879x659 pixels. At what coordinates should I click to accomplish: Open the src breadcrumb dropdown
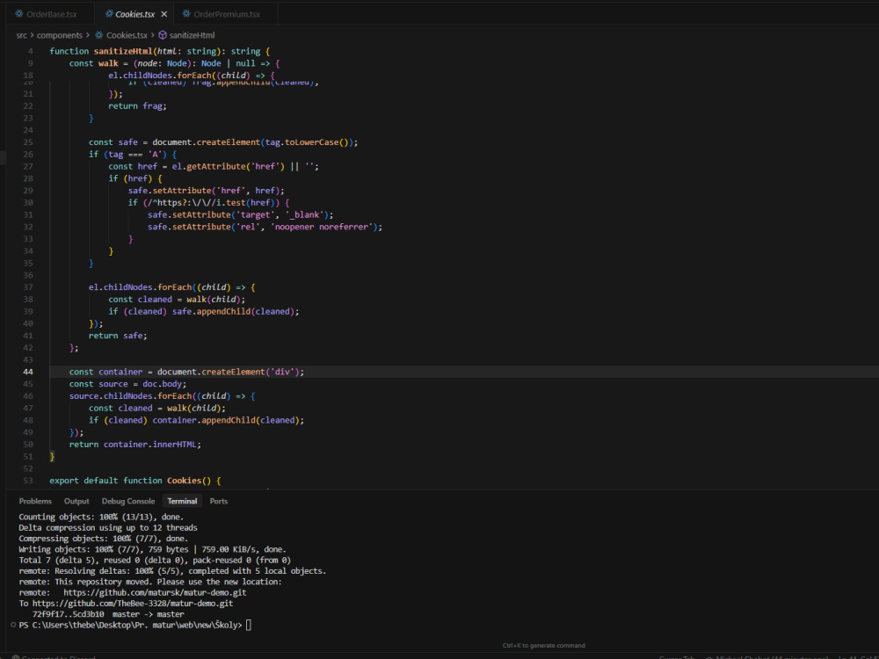[20, 35]
